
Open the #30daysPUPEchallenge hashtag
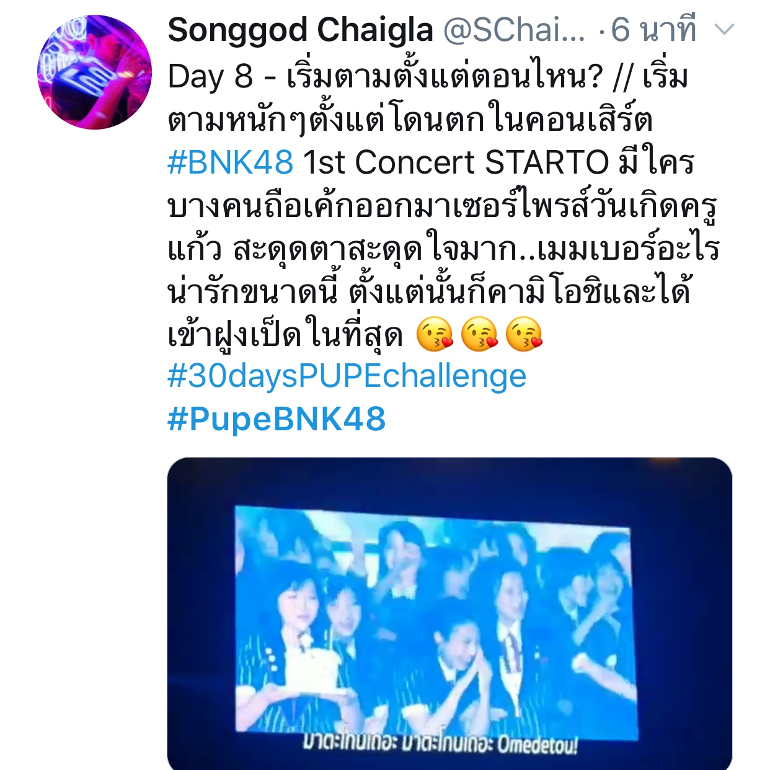347,376
